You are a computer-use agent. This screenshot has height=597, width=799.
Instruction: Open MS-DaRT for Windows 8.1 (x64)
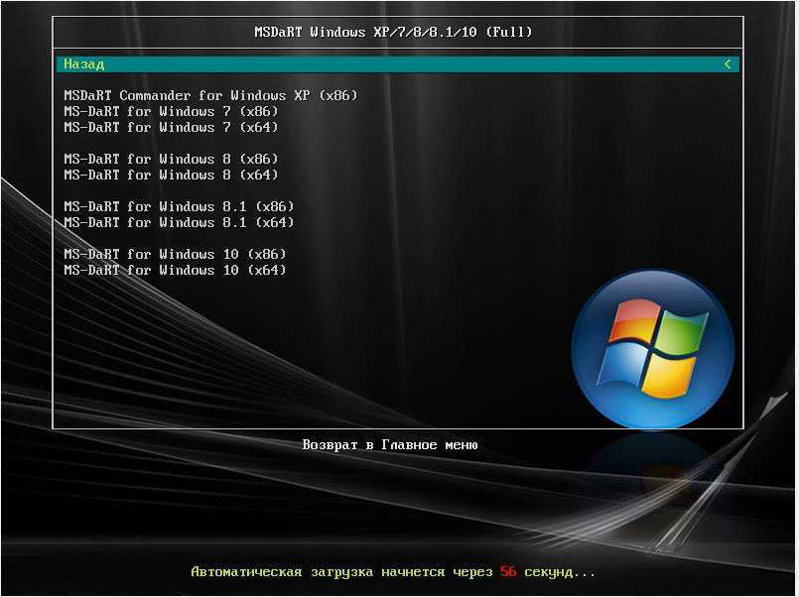tap(179, 223)
